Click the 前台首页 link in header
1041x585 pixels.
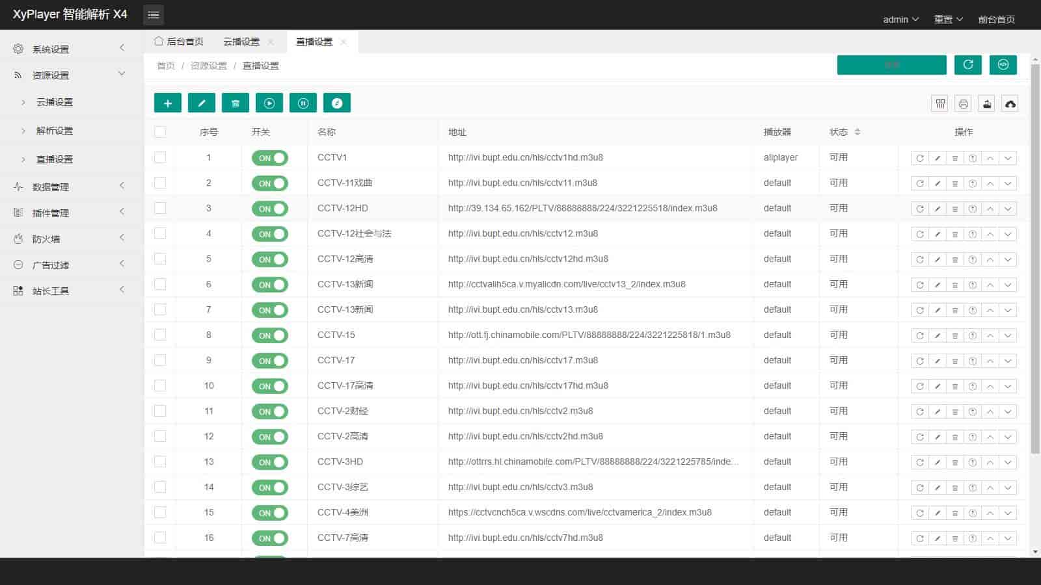coord(996,19)
